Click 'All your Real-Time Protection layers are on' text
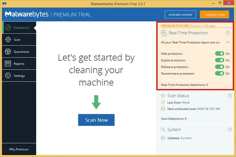This screenshot has width=236, height=157. pyautogui.click(x=190, y=42)
